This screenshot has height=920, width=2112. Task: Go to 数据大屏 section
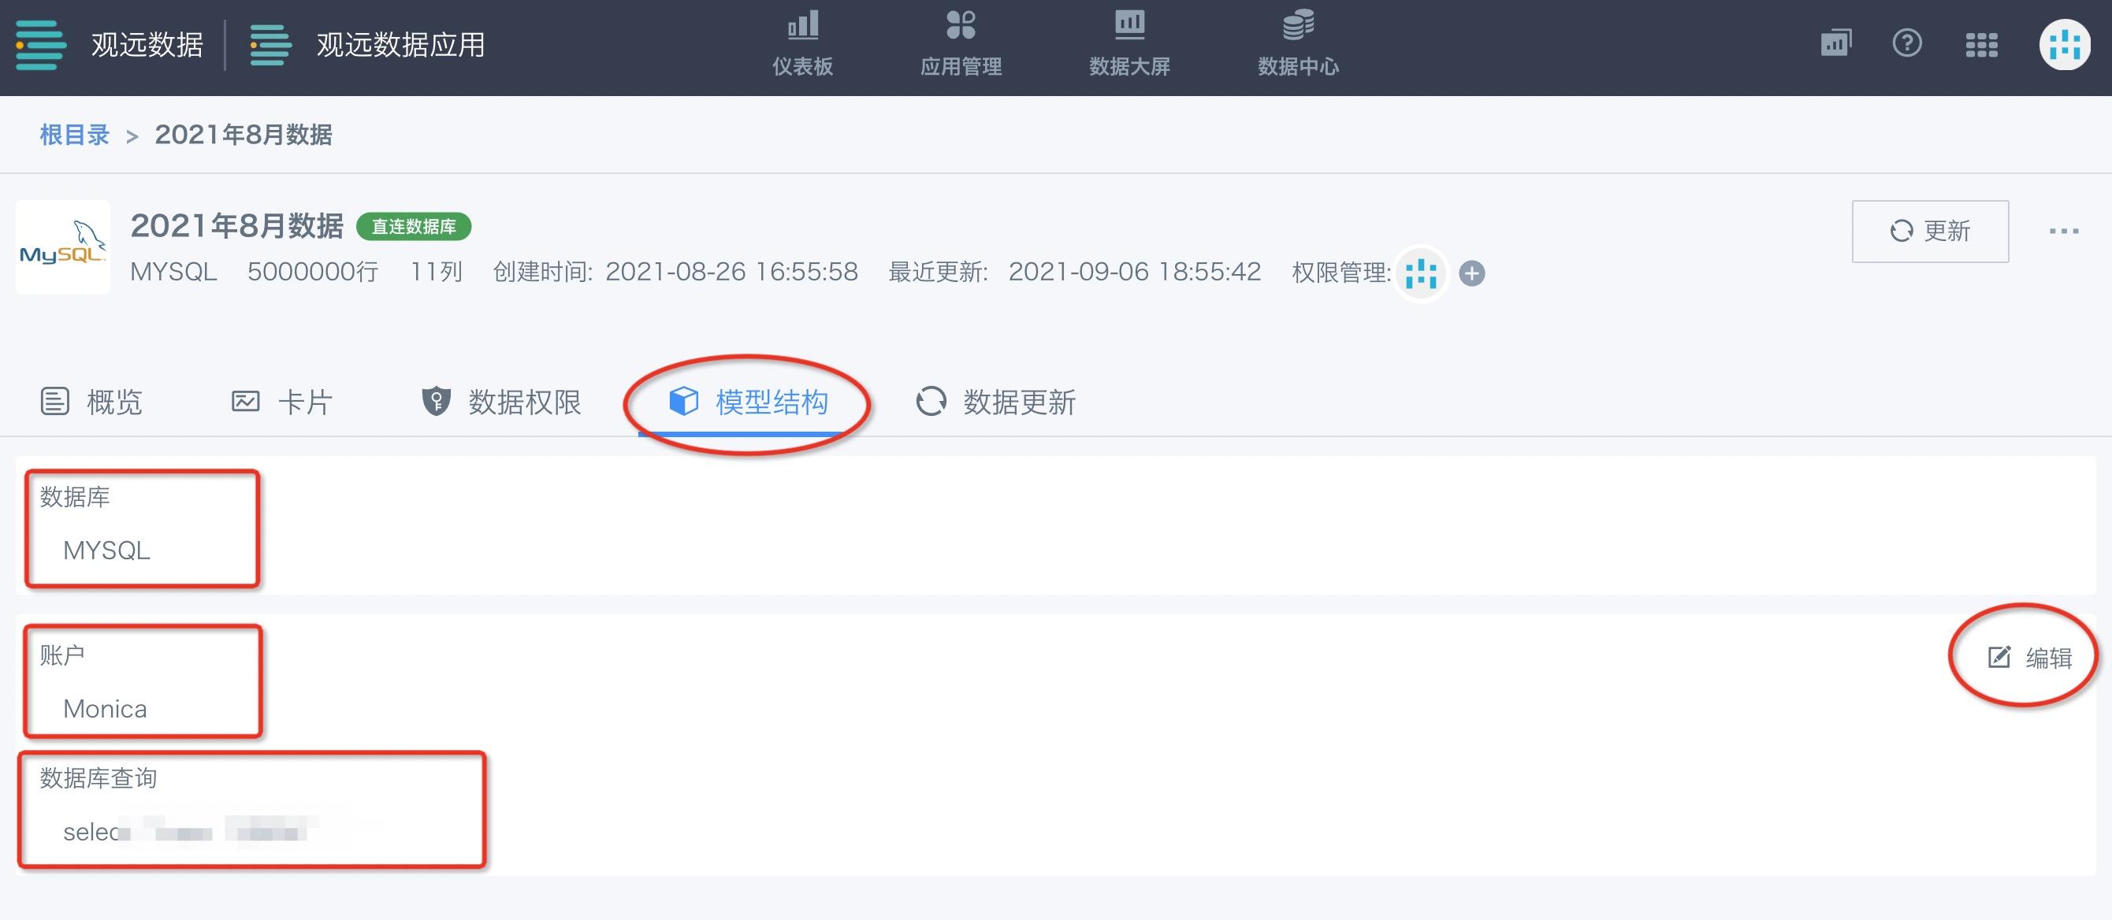coord(1129,44)
